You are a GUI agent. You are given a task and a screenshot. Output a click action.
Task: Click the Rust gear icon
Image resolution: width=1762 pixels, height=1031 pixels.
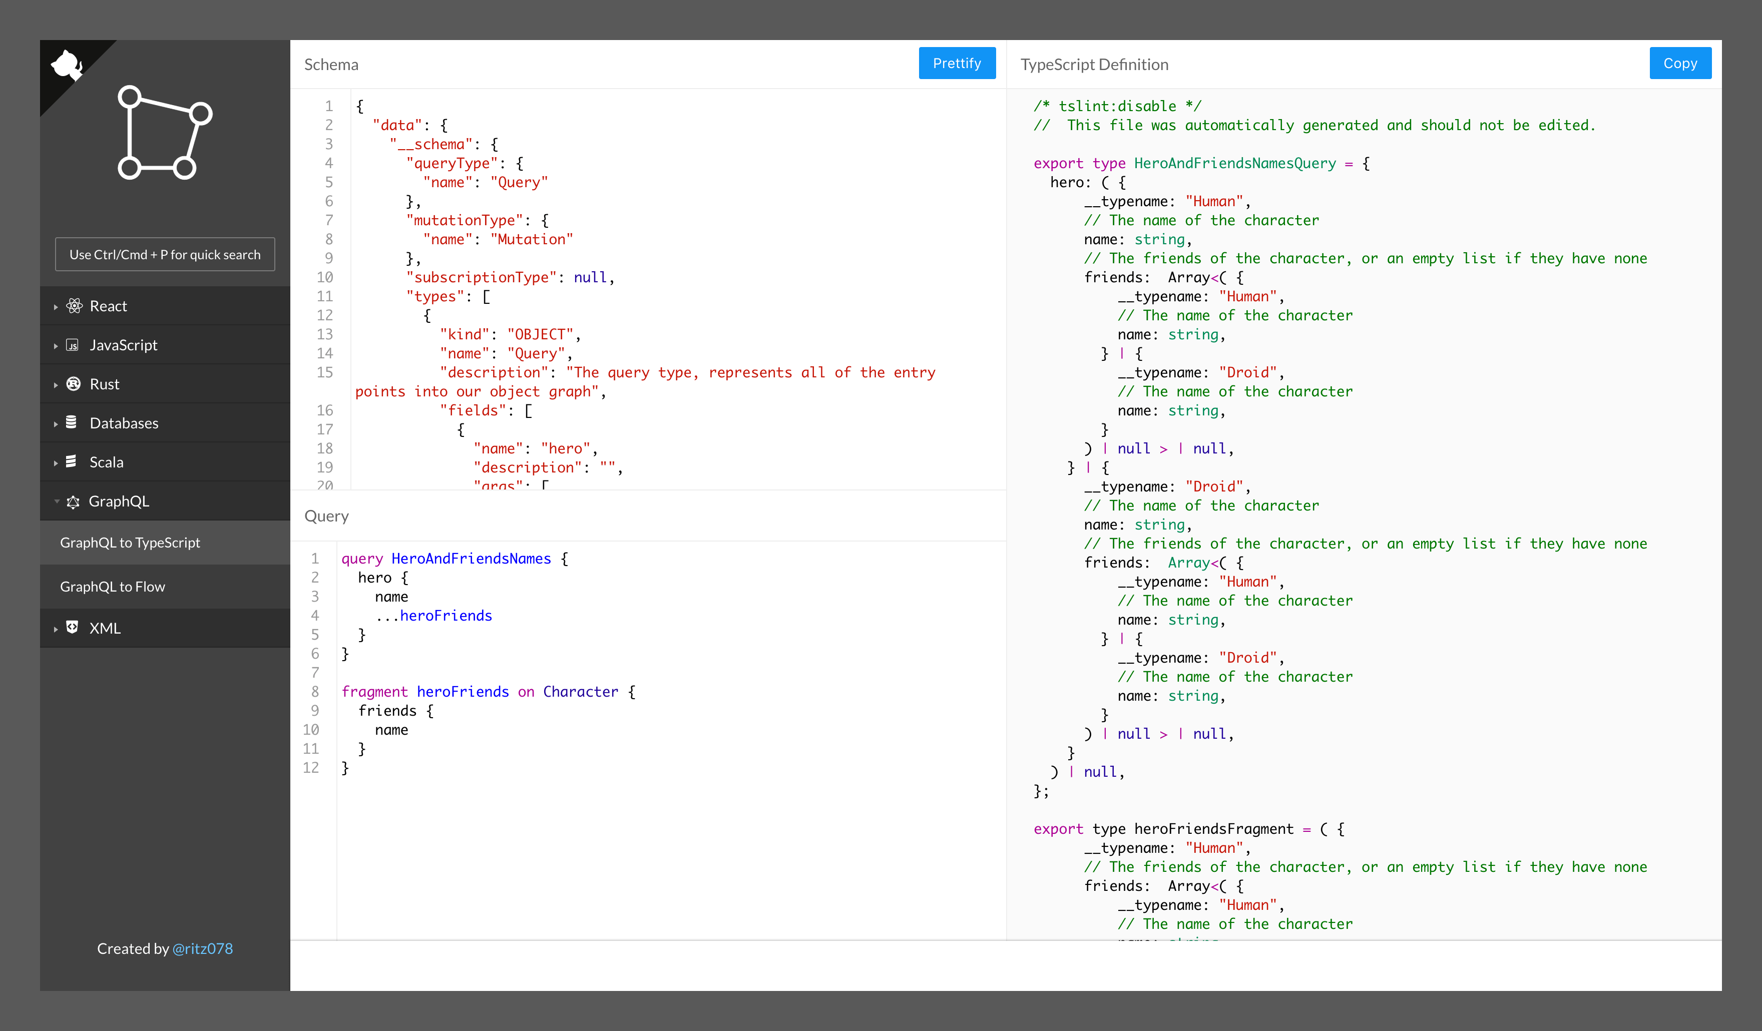[73, 384]
